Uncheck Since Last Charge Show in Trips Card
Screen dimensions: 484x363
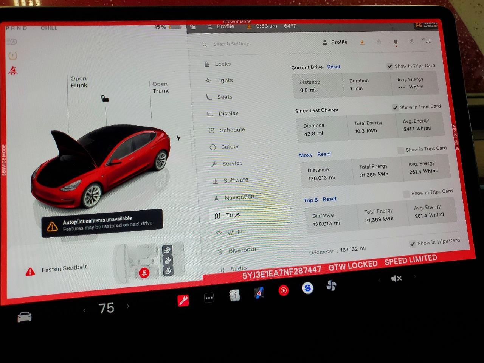[x=395, y=107]
